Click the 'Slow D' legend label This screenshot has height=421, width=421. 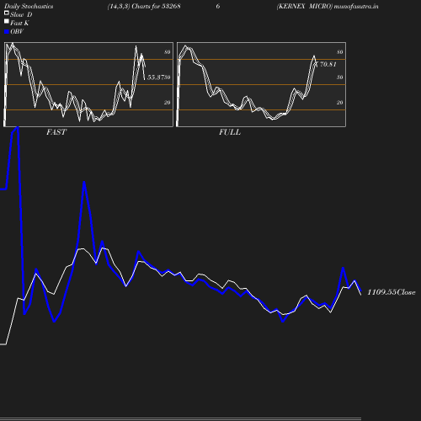click(x=21, y=14)
